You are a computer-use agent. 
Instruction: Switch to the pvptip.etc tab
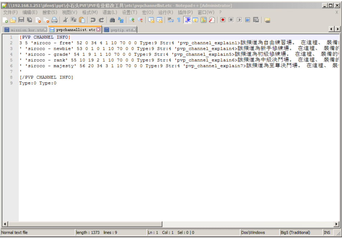click(x=120, y=30)
